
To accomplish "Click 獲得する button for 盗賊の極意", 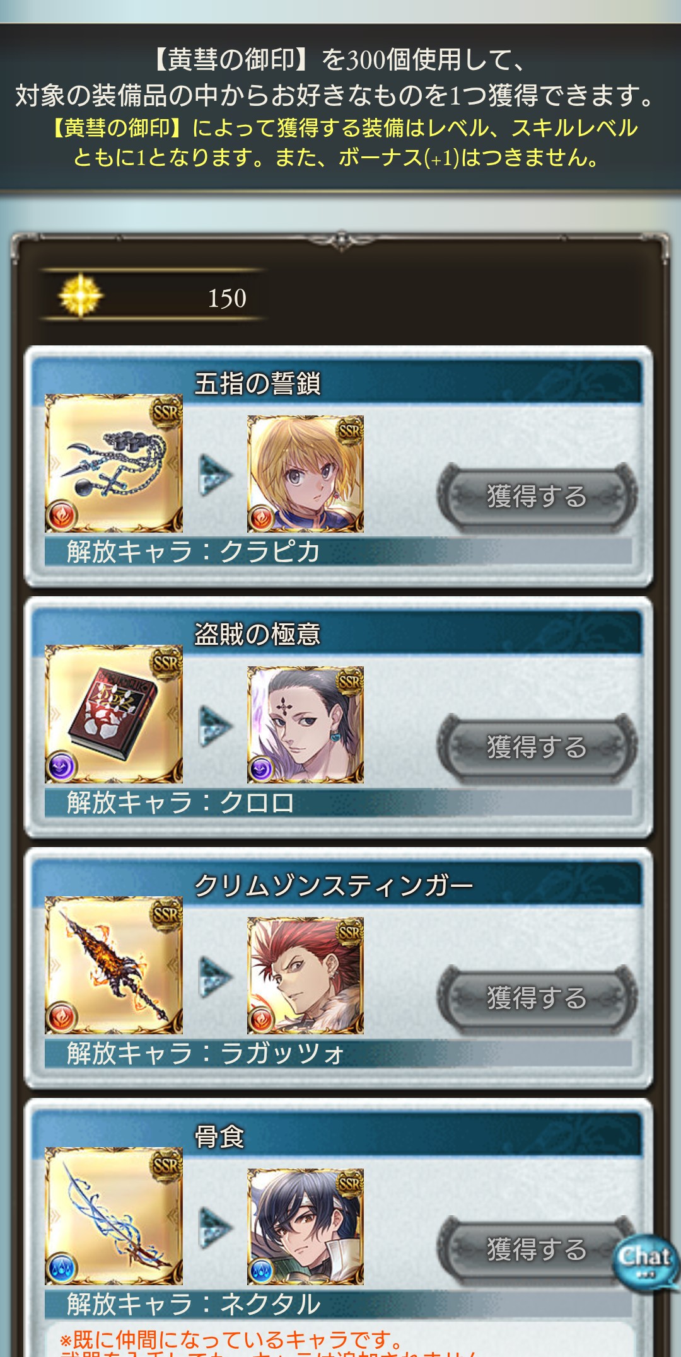I will pyautogui.click(x=537, y=748).
